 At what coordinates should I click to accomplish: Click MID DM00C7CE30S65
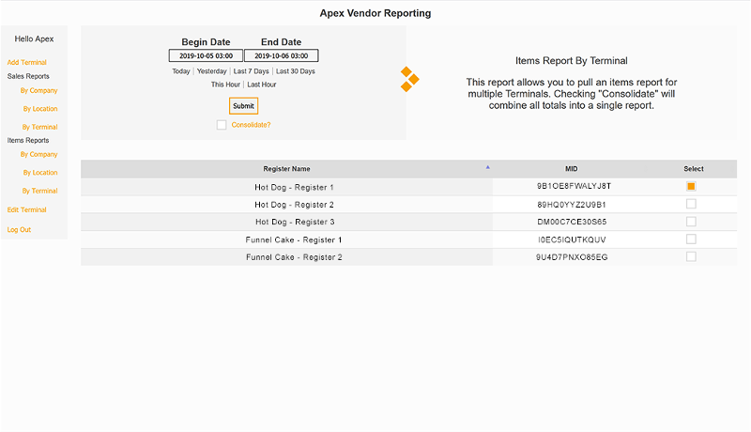point(572,222)
